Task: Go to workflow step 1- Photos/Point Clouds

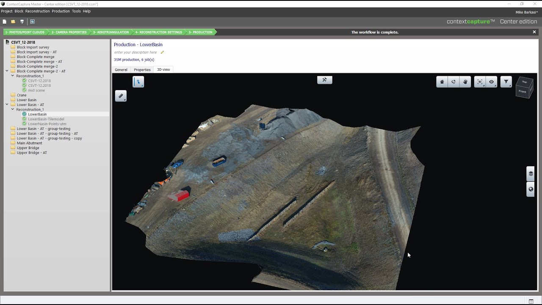Action: (25, 32)
